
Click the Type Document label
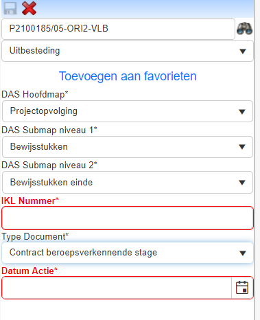pos(35,237)
